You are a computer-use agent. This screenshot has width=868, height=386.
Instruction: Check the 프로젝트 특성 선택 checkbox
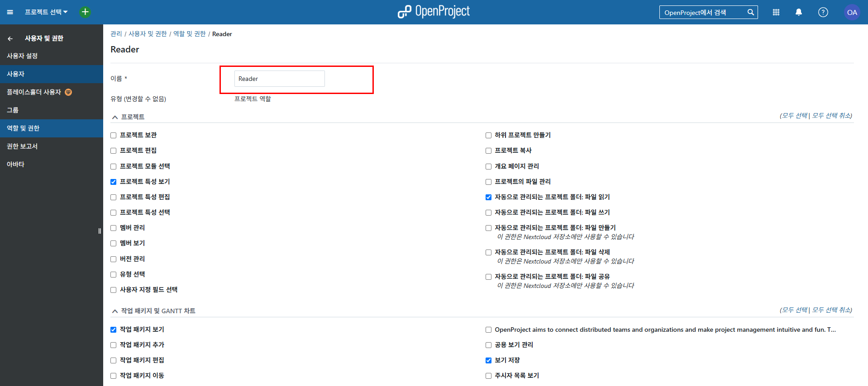coord(114,213)
